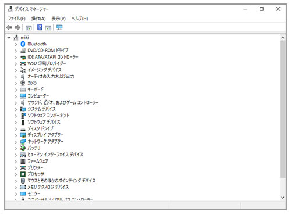Image resolution: width=291 pixels, height=215 pixels.
Task: Select the カメラ label
Action: [32, 83]
